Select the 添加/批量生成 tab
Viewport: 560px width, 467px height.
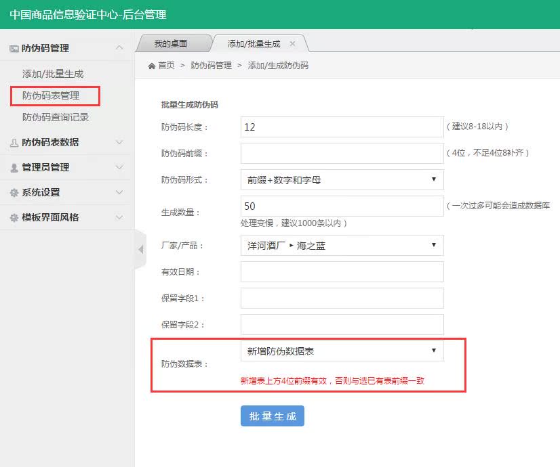tap(254, 43)
